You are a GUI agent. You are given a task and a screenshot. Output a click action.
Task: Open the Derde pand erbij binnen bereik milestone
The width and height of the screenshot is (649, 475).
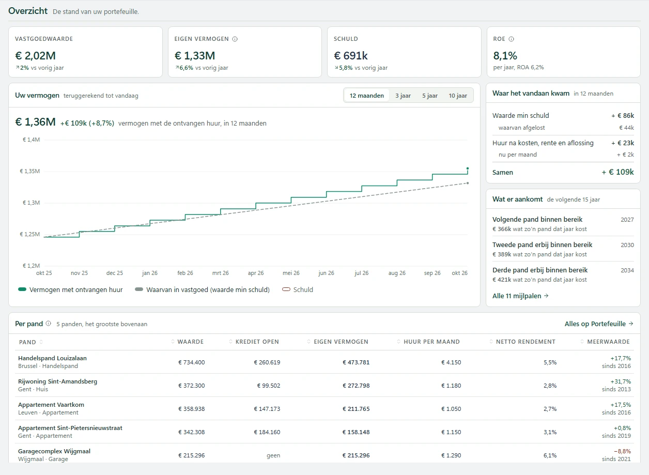563,274
